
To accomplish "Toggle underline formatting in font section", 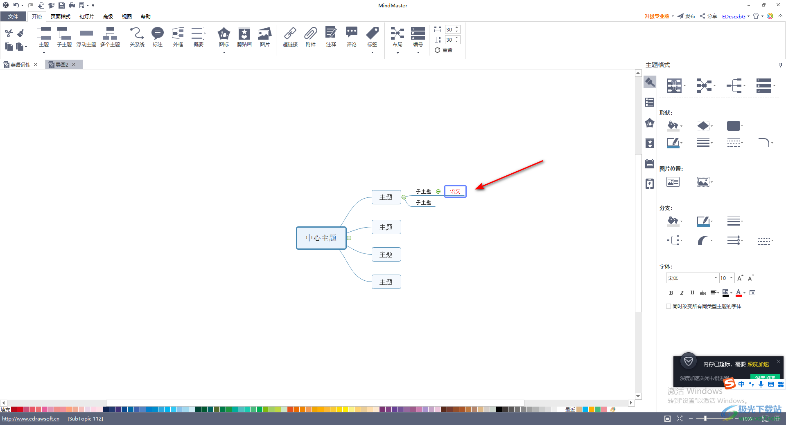I will pyautogui.click(x=692, y=293).
